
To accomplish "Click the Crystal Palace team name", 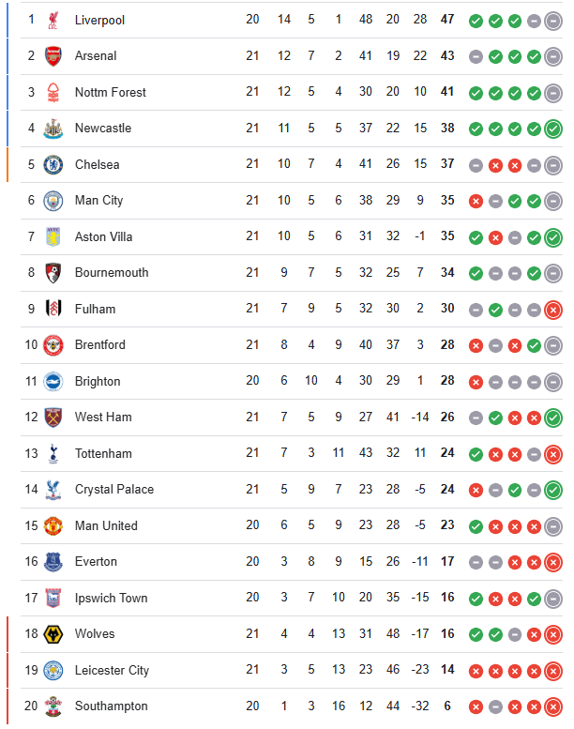I will 114,489.
